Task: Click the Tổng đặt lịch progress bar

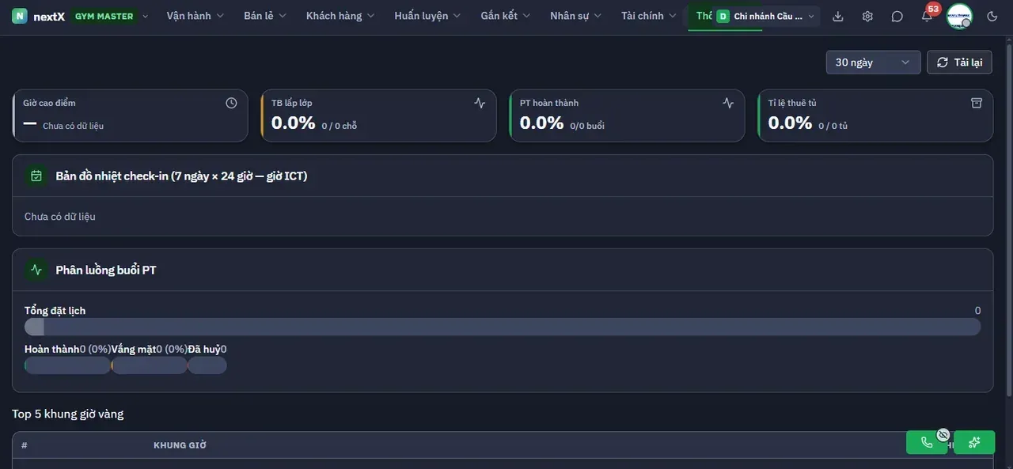Action: click(503, 327)
